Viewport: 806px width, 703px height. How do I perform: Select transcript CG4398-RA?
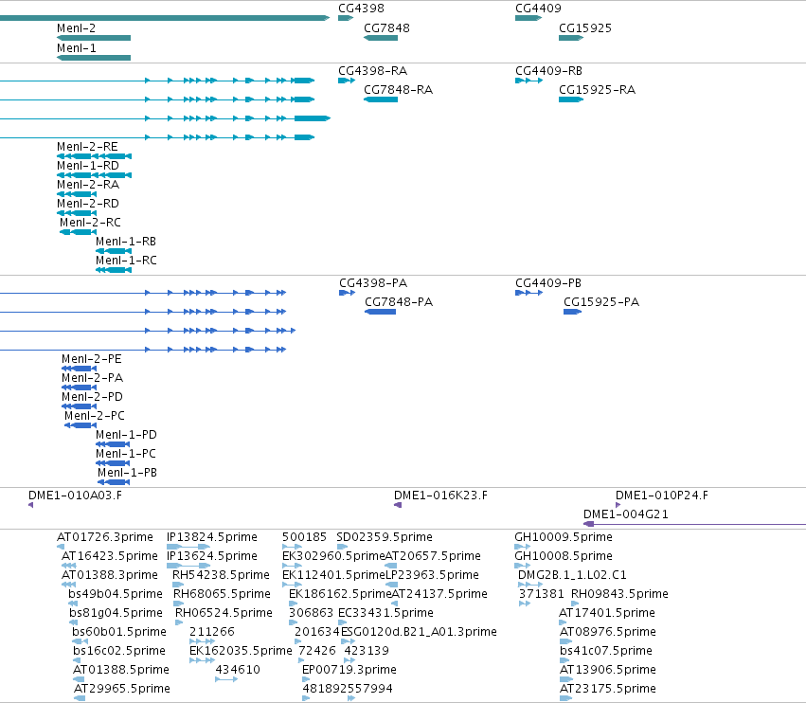tap(347, 81)
